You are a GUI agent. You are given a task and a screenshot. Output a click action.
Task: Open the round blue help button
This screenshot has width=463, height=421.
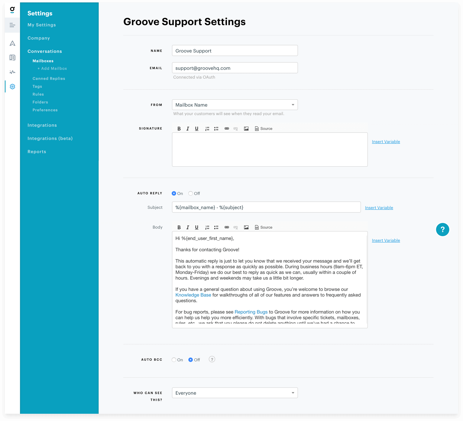click(x=442, y=230)
